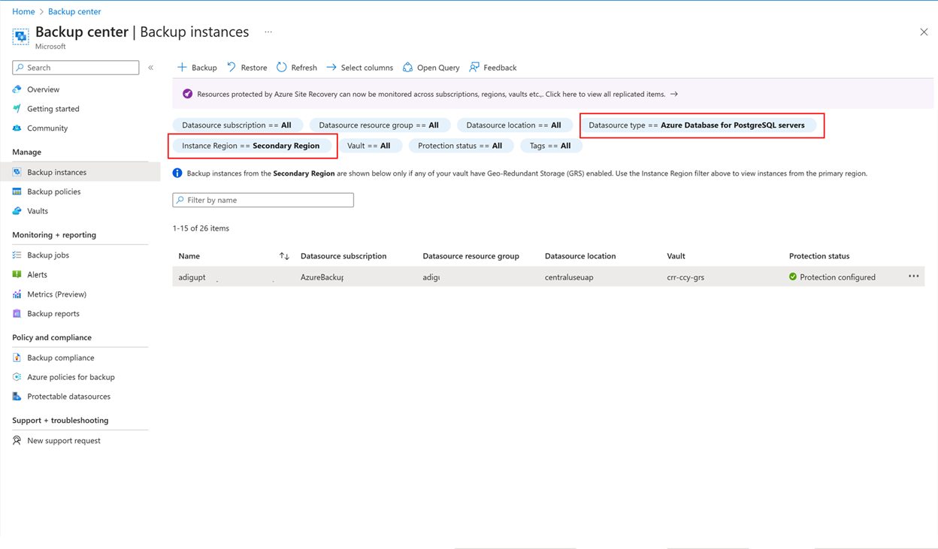The width and height of the screenshot is (938, 549).
Task: Select Vaults menu item
Action: [38, 211]
